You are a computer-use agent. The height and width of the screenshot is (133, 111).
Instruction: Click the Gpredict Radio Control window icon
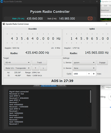tap(4, 24)
